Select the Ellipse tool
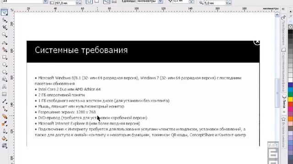This screenshot has width=293, height=164. (4, 65)
